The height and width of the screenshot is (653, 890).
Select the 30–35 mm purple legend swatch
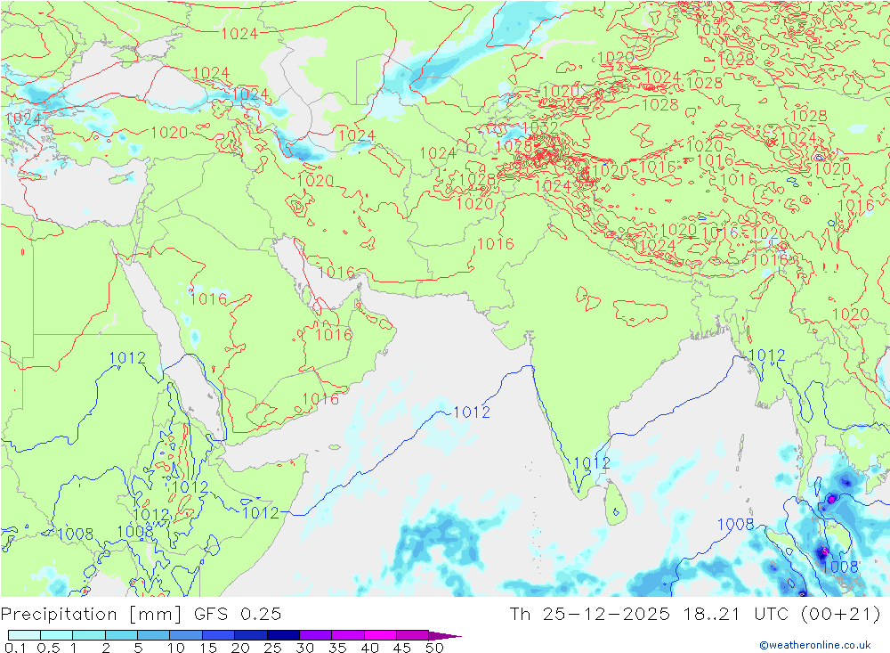click(x=315, y=635)
